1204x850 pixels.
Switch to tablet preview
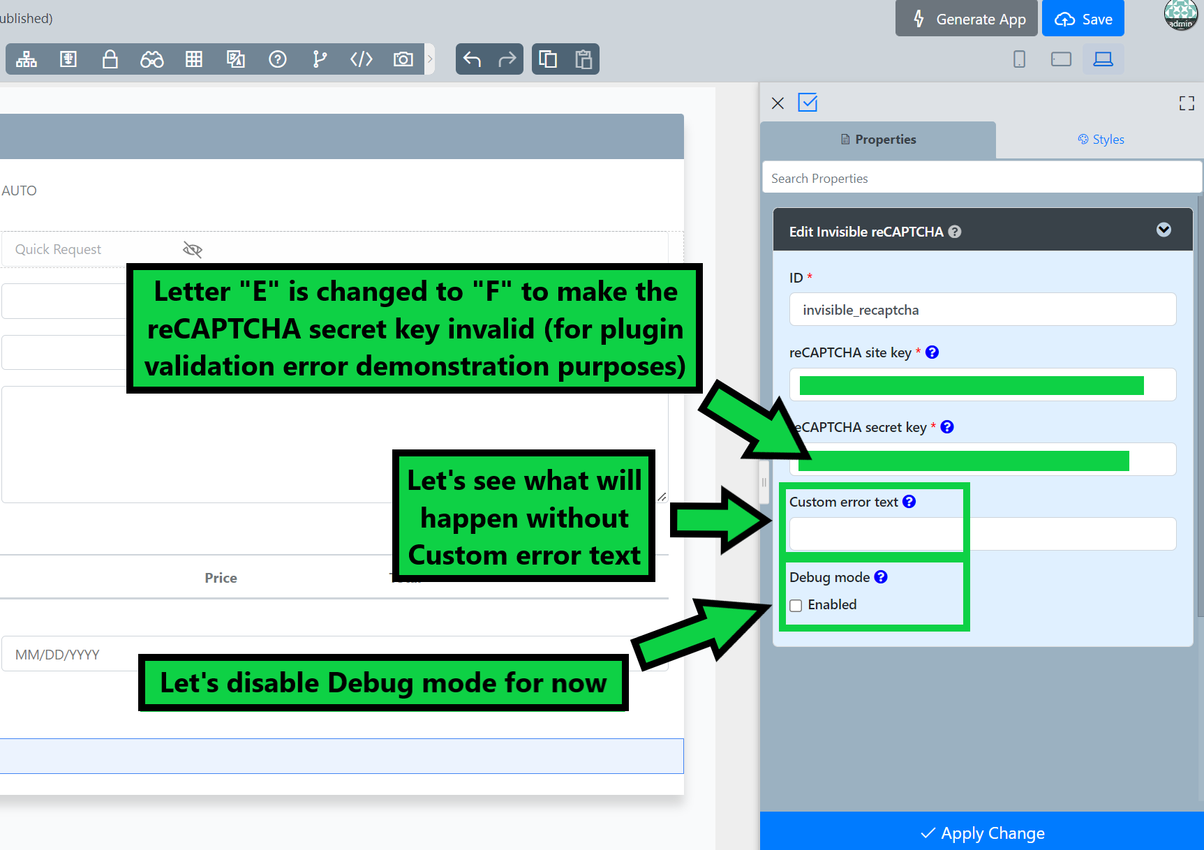tap(1061, 59)
